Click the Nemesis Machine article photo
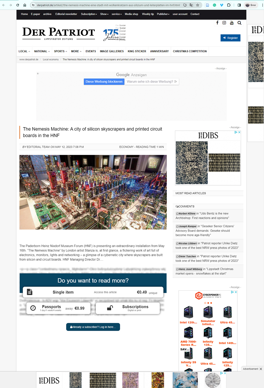264x388 pixels. tap(93, 192)
